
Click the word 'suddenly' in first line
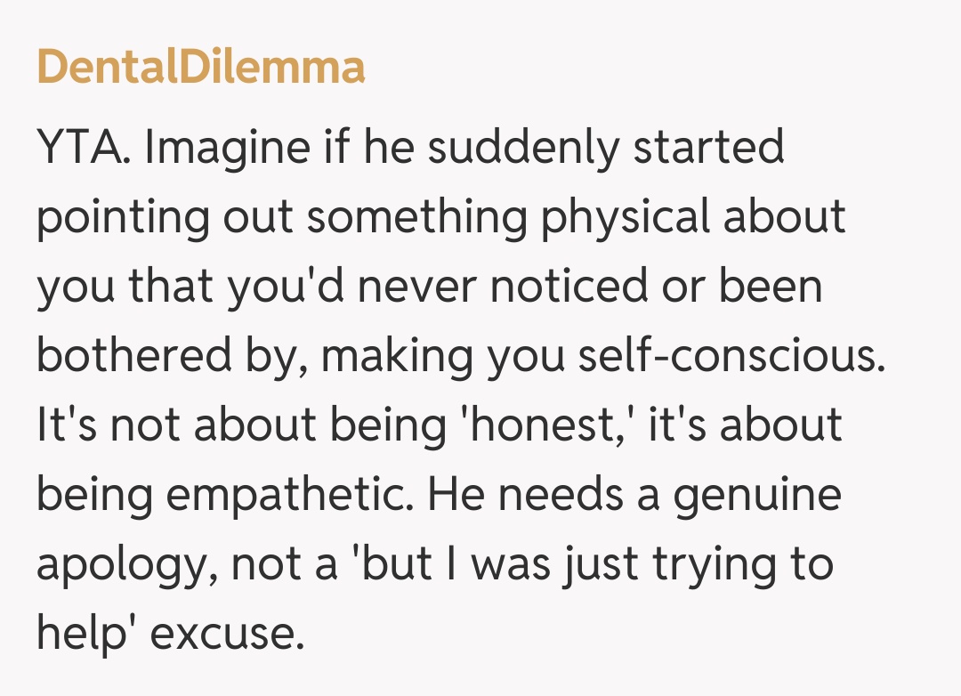523,147
